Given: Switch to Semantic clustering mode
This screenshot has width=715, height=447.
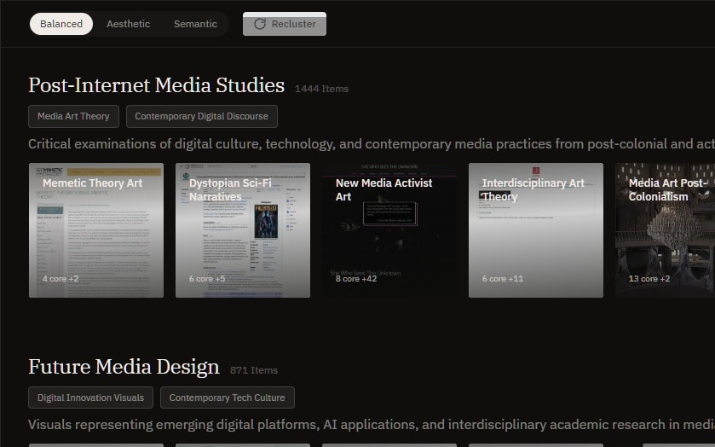Looking at the screenshot, I should (x=195, y=24).
